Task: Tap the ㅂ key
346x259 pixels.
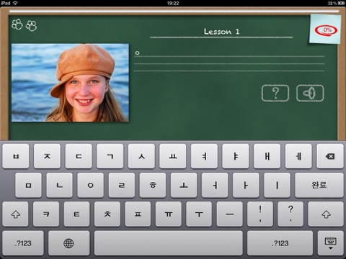Action: coord(16,156)
